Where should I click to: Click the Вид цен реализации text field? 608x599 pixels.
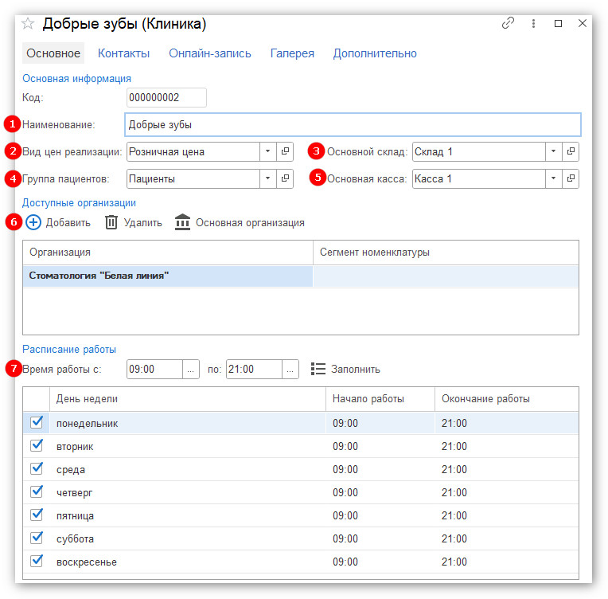[193, 151]
